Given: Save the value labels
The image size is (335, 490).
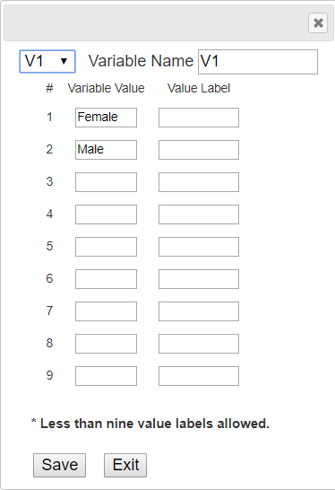Looking at the screenshot, I should [x=60, y=465].
